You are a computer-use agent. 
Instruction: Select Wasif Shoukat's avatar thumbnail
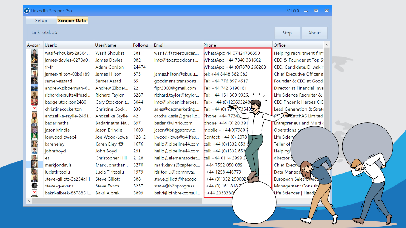click(x=35, y=53)
